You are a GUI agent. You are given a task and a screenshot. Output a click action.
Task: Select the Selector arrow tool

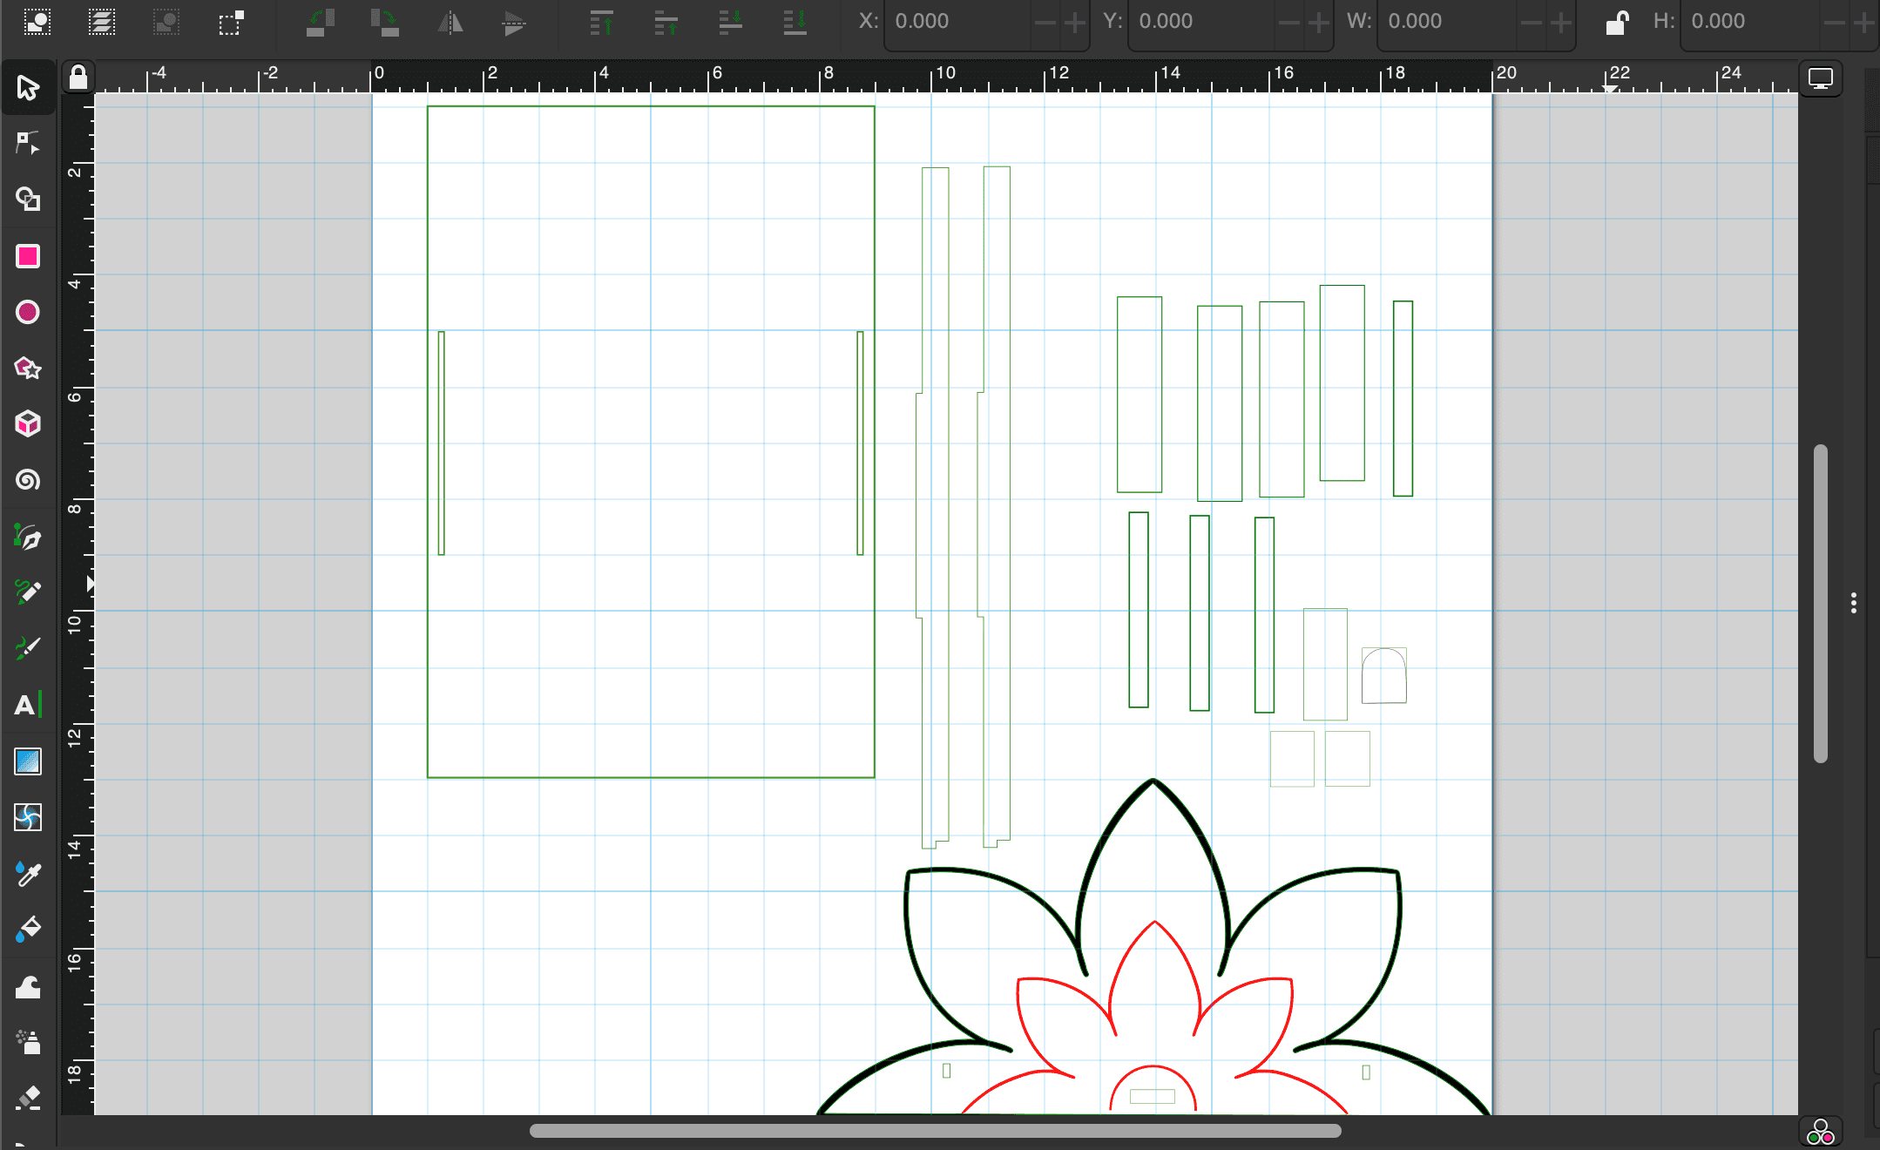28,88
